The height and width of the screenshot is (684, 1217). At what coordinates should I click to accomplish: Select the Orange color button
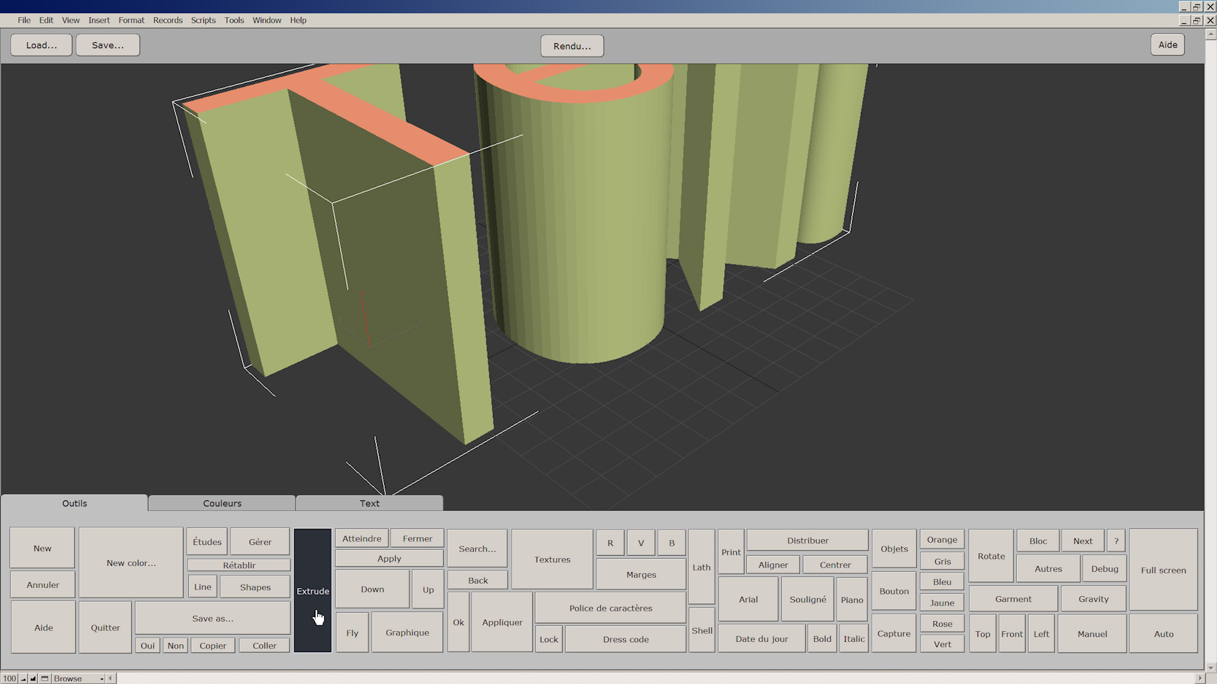pos(942,540)
